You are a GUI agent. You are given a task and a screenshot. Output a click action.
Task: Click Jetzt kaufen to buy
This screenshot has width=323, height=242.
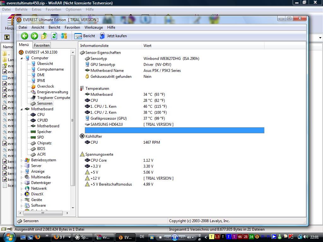coord(113,36)
